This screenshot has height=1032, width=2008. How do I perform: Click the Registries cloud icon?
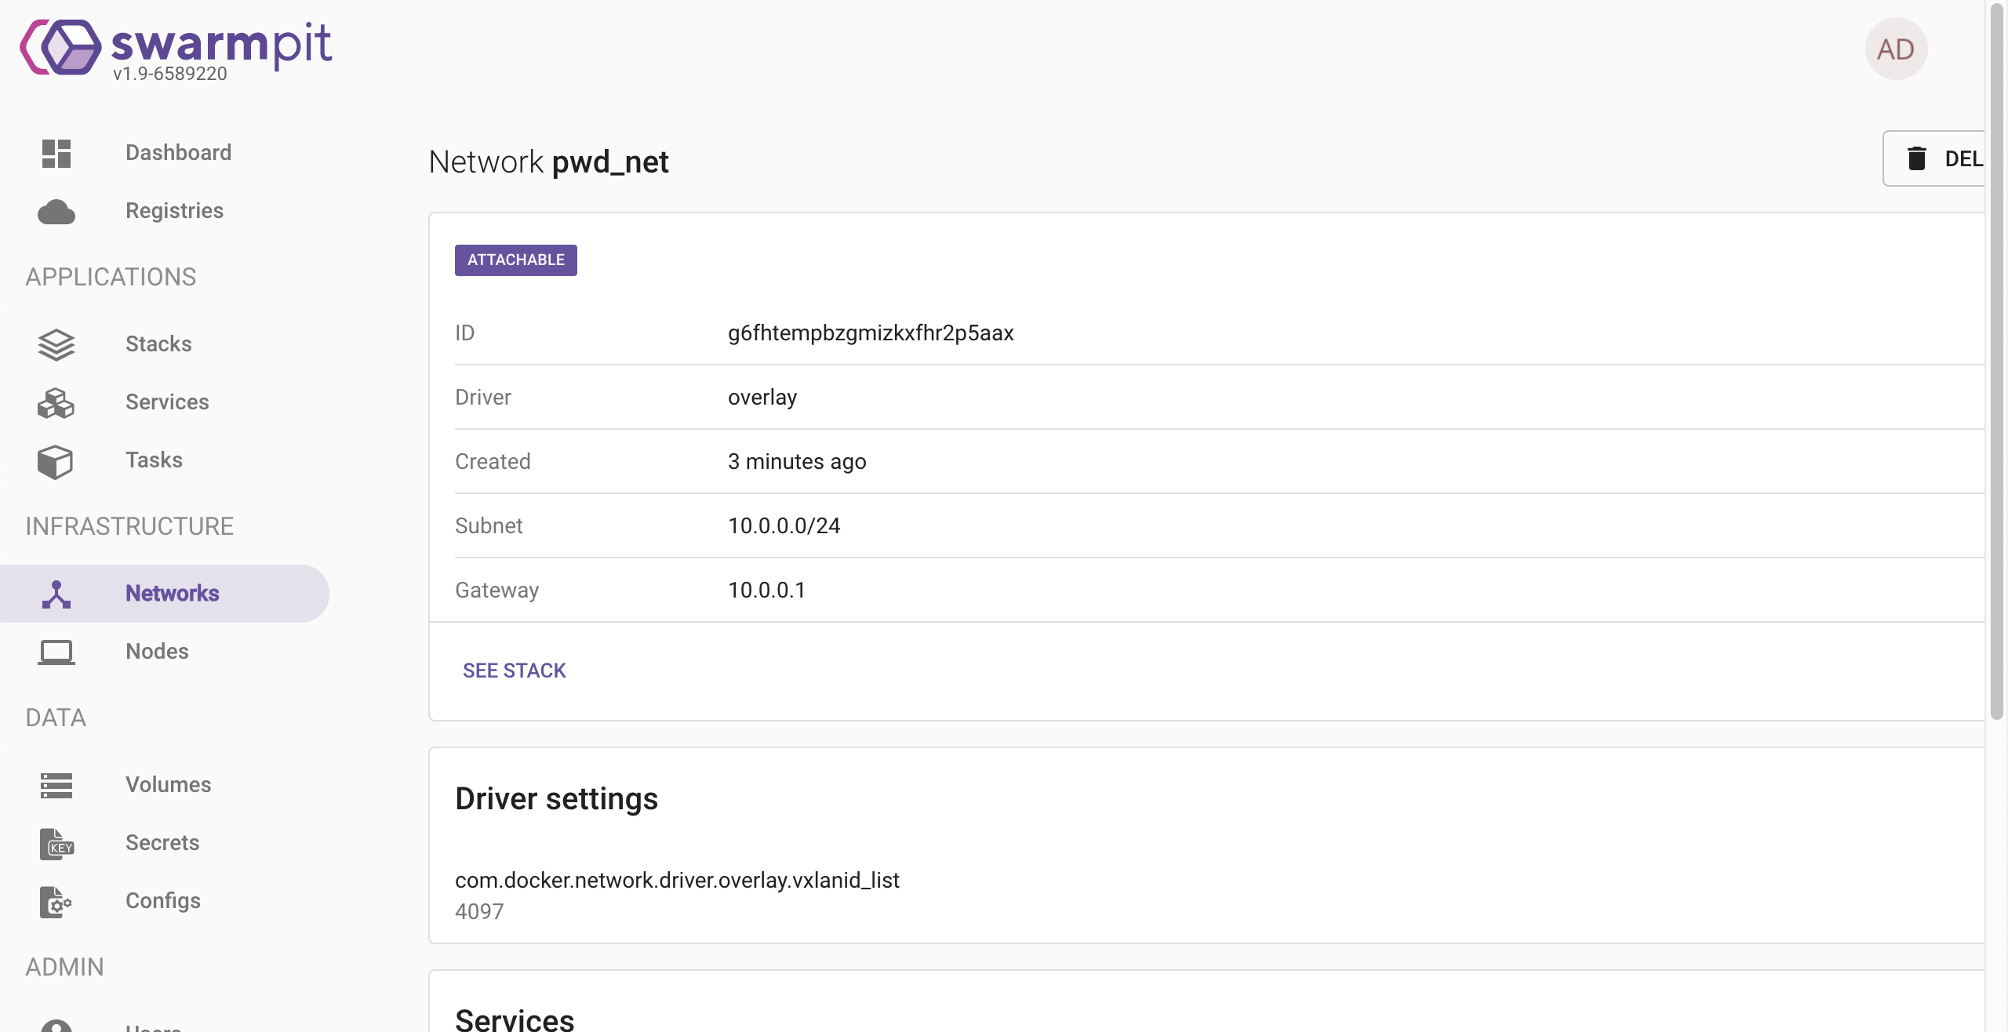coord(56,212)
